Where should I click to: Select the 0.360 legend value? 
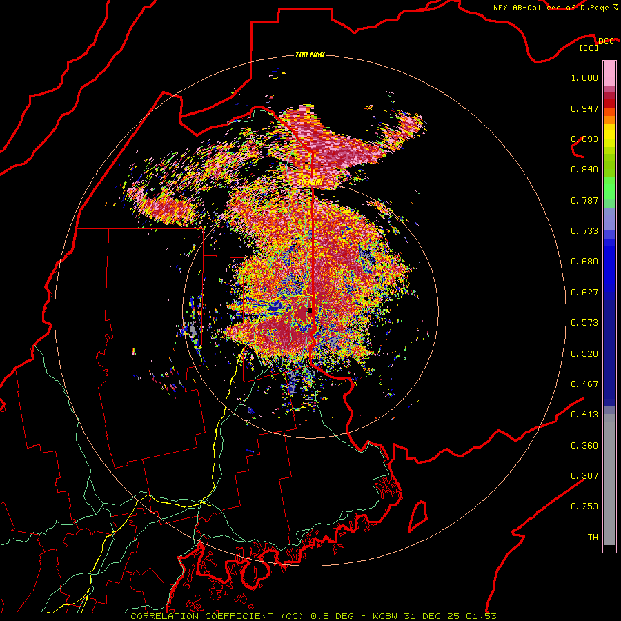(584, 446)
